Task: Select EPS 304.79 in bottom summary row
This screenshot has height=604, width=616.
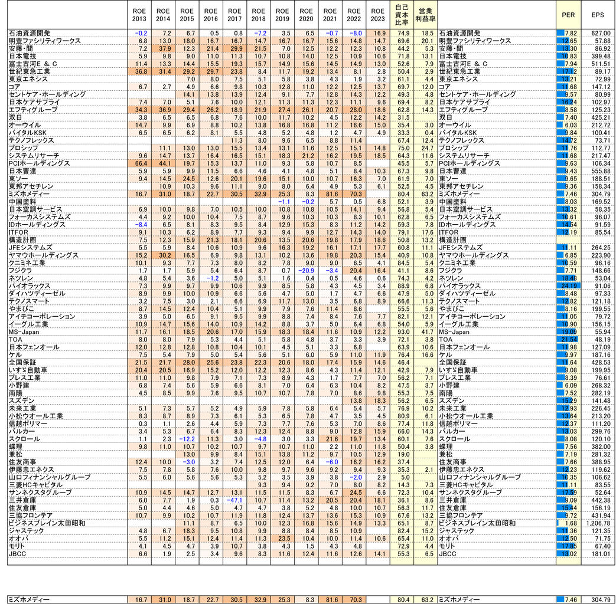Action: (x=601, y=600)
